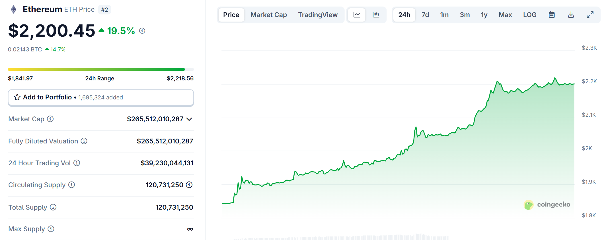Click 24 Hour Trading Vol info icon
Screen dimensions: 602x240
[x=77, y=163]
